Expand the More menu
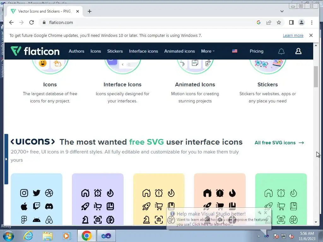The height and width of the screenshot is (242, 323). pyautogui.click(x=208, y=51)
